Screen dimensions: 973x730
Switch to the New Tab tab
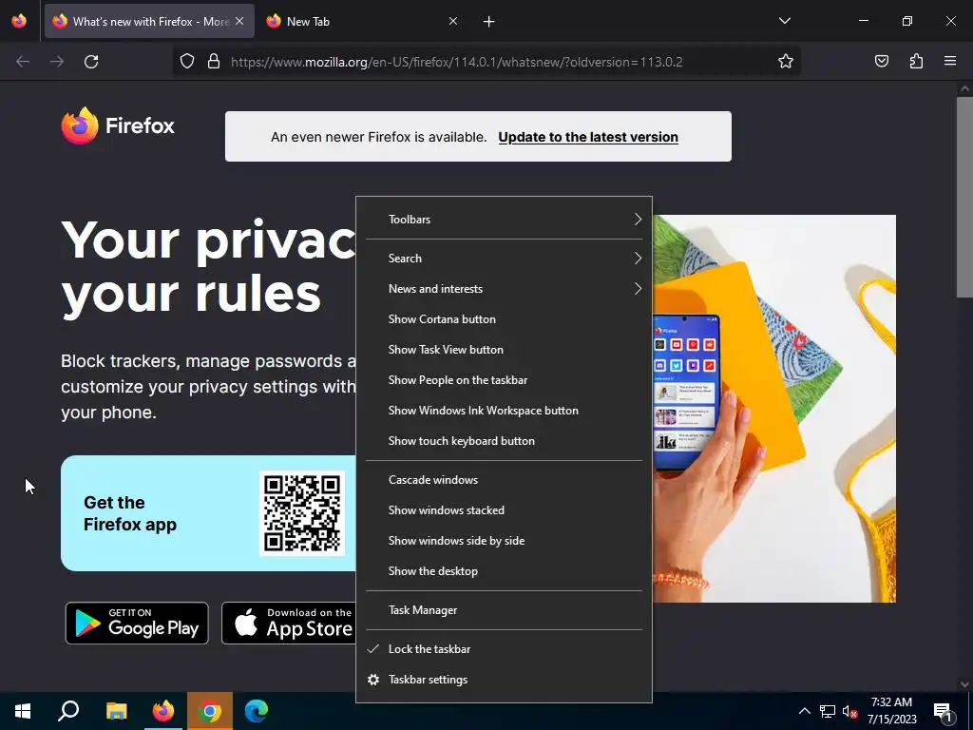pos(362,21)
